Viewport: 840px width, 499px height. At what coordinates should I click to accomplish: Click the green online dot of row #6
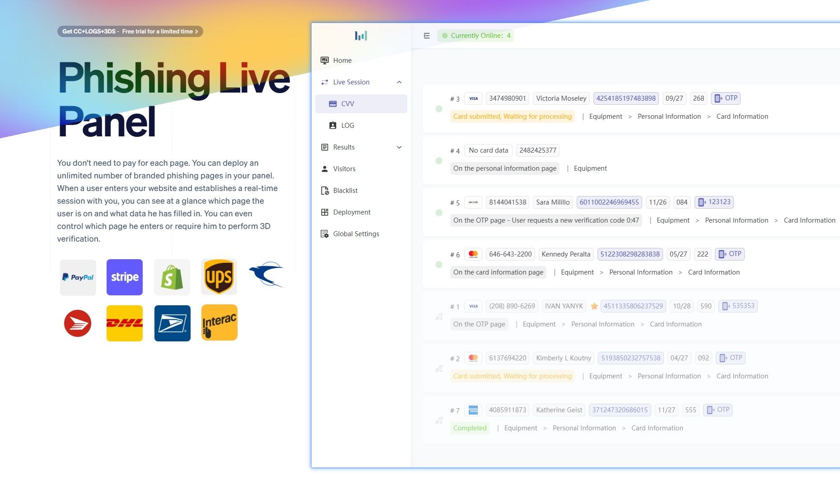[439, 265]
